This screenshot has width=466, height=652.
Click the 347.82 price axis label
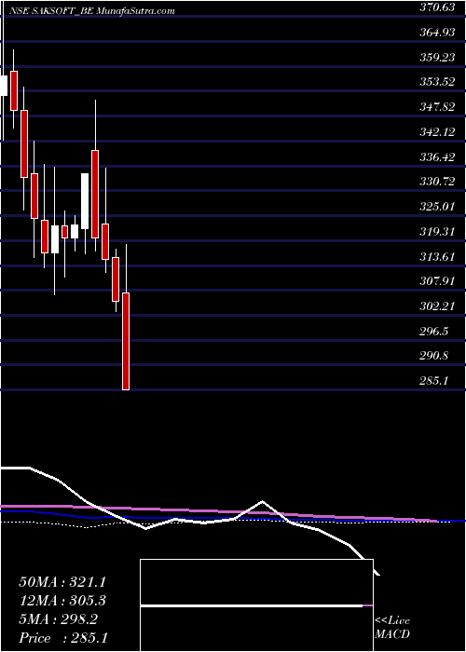pos(437,107)
